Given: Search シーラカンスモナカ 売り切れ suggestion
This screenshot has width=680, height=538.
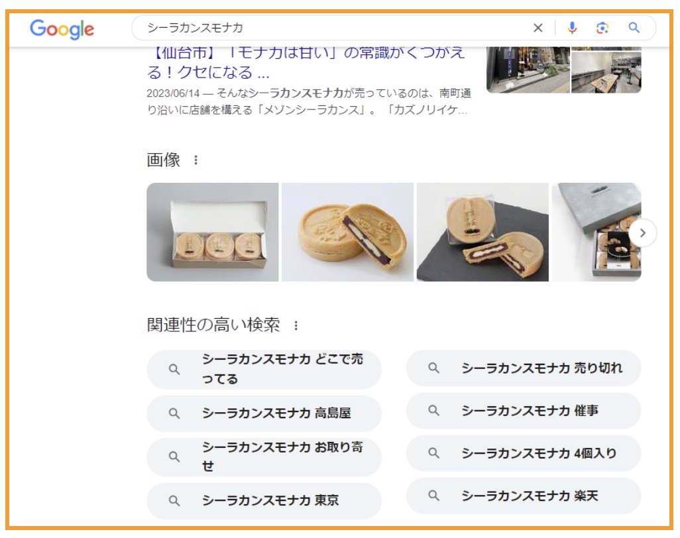Looking at the screenshot, I should (524, 368).
